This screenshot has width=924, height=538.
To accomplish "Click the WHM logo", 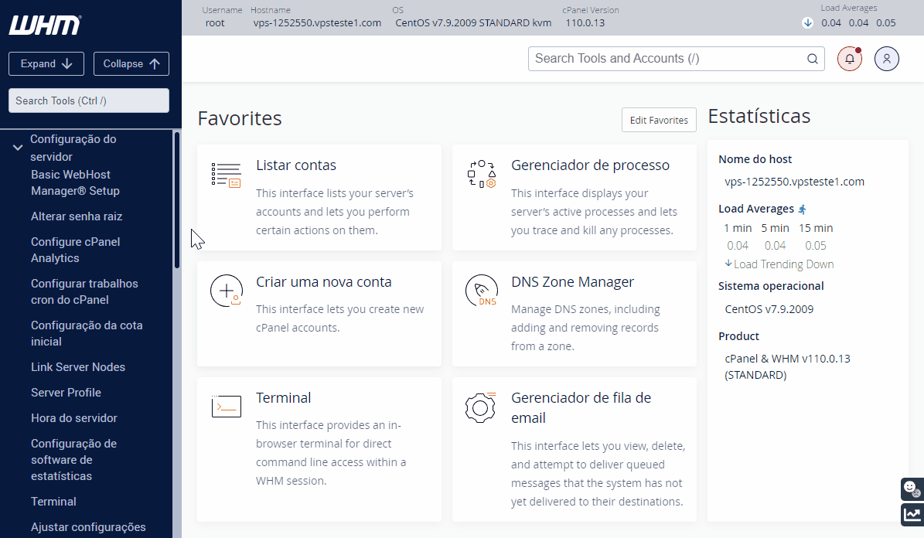I will pos(45,26).
